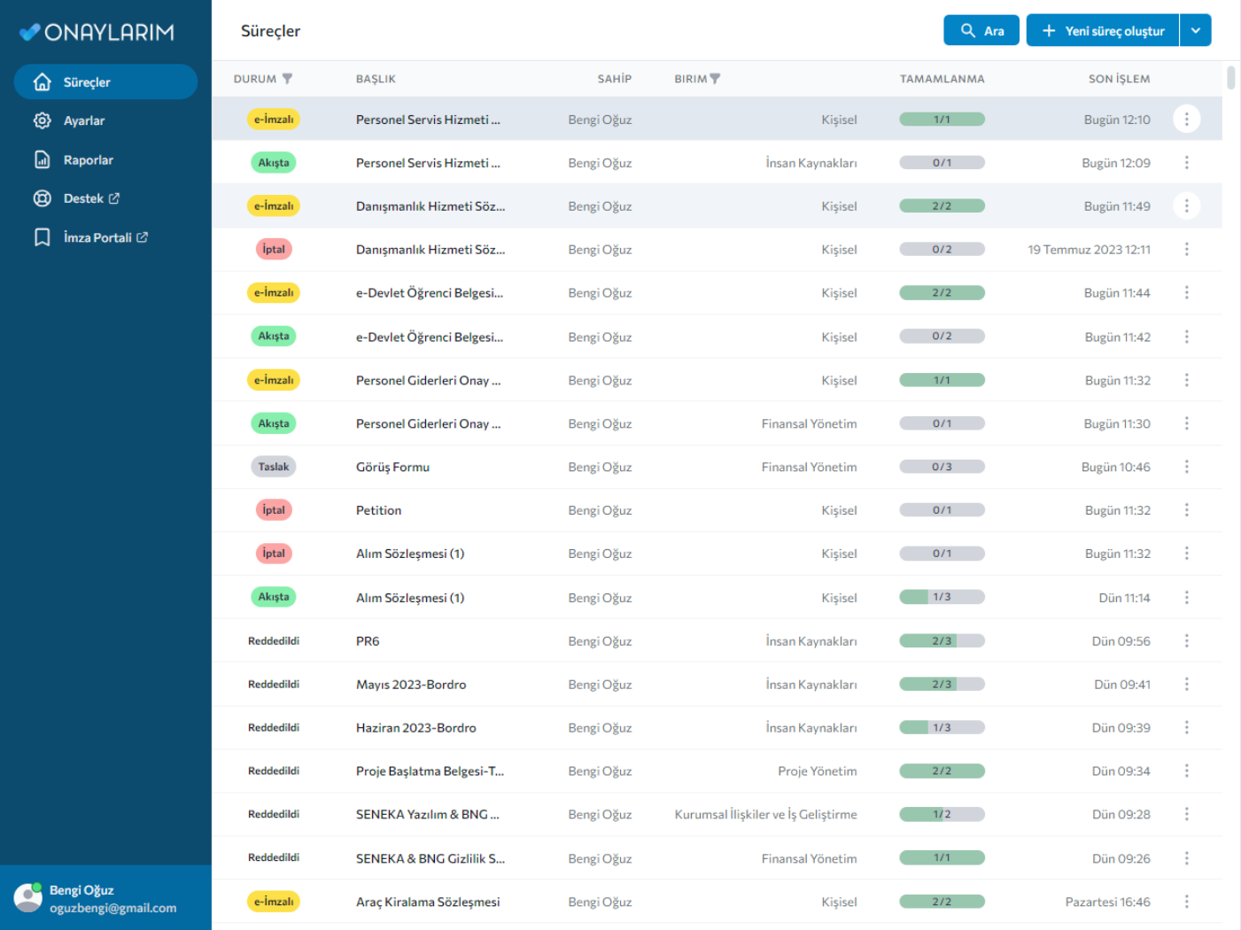Open the Petition process title
The width and height of the screenshot is (1241, 930).
coord(378,510)
